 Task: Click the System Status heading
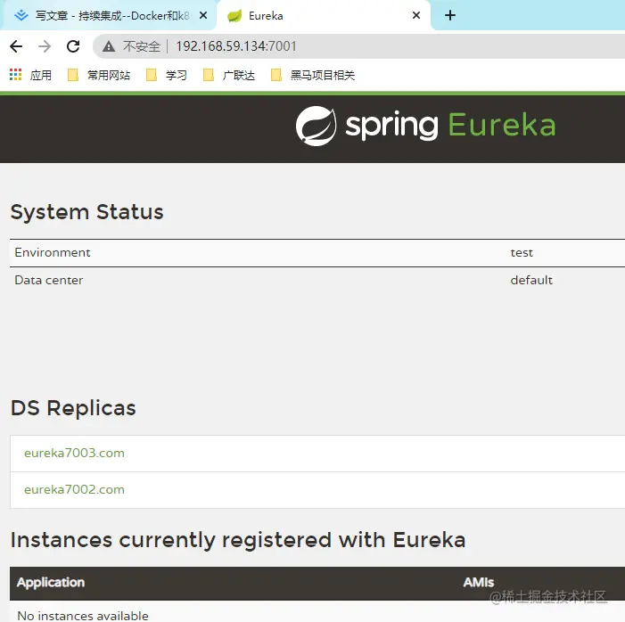coord(86,211)
